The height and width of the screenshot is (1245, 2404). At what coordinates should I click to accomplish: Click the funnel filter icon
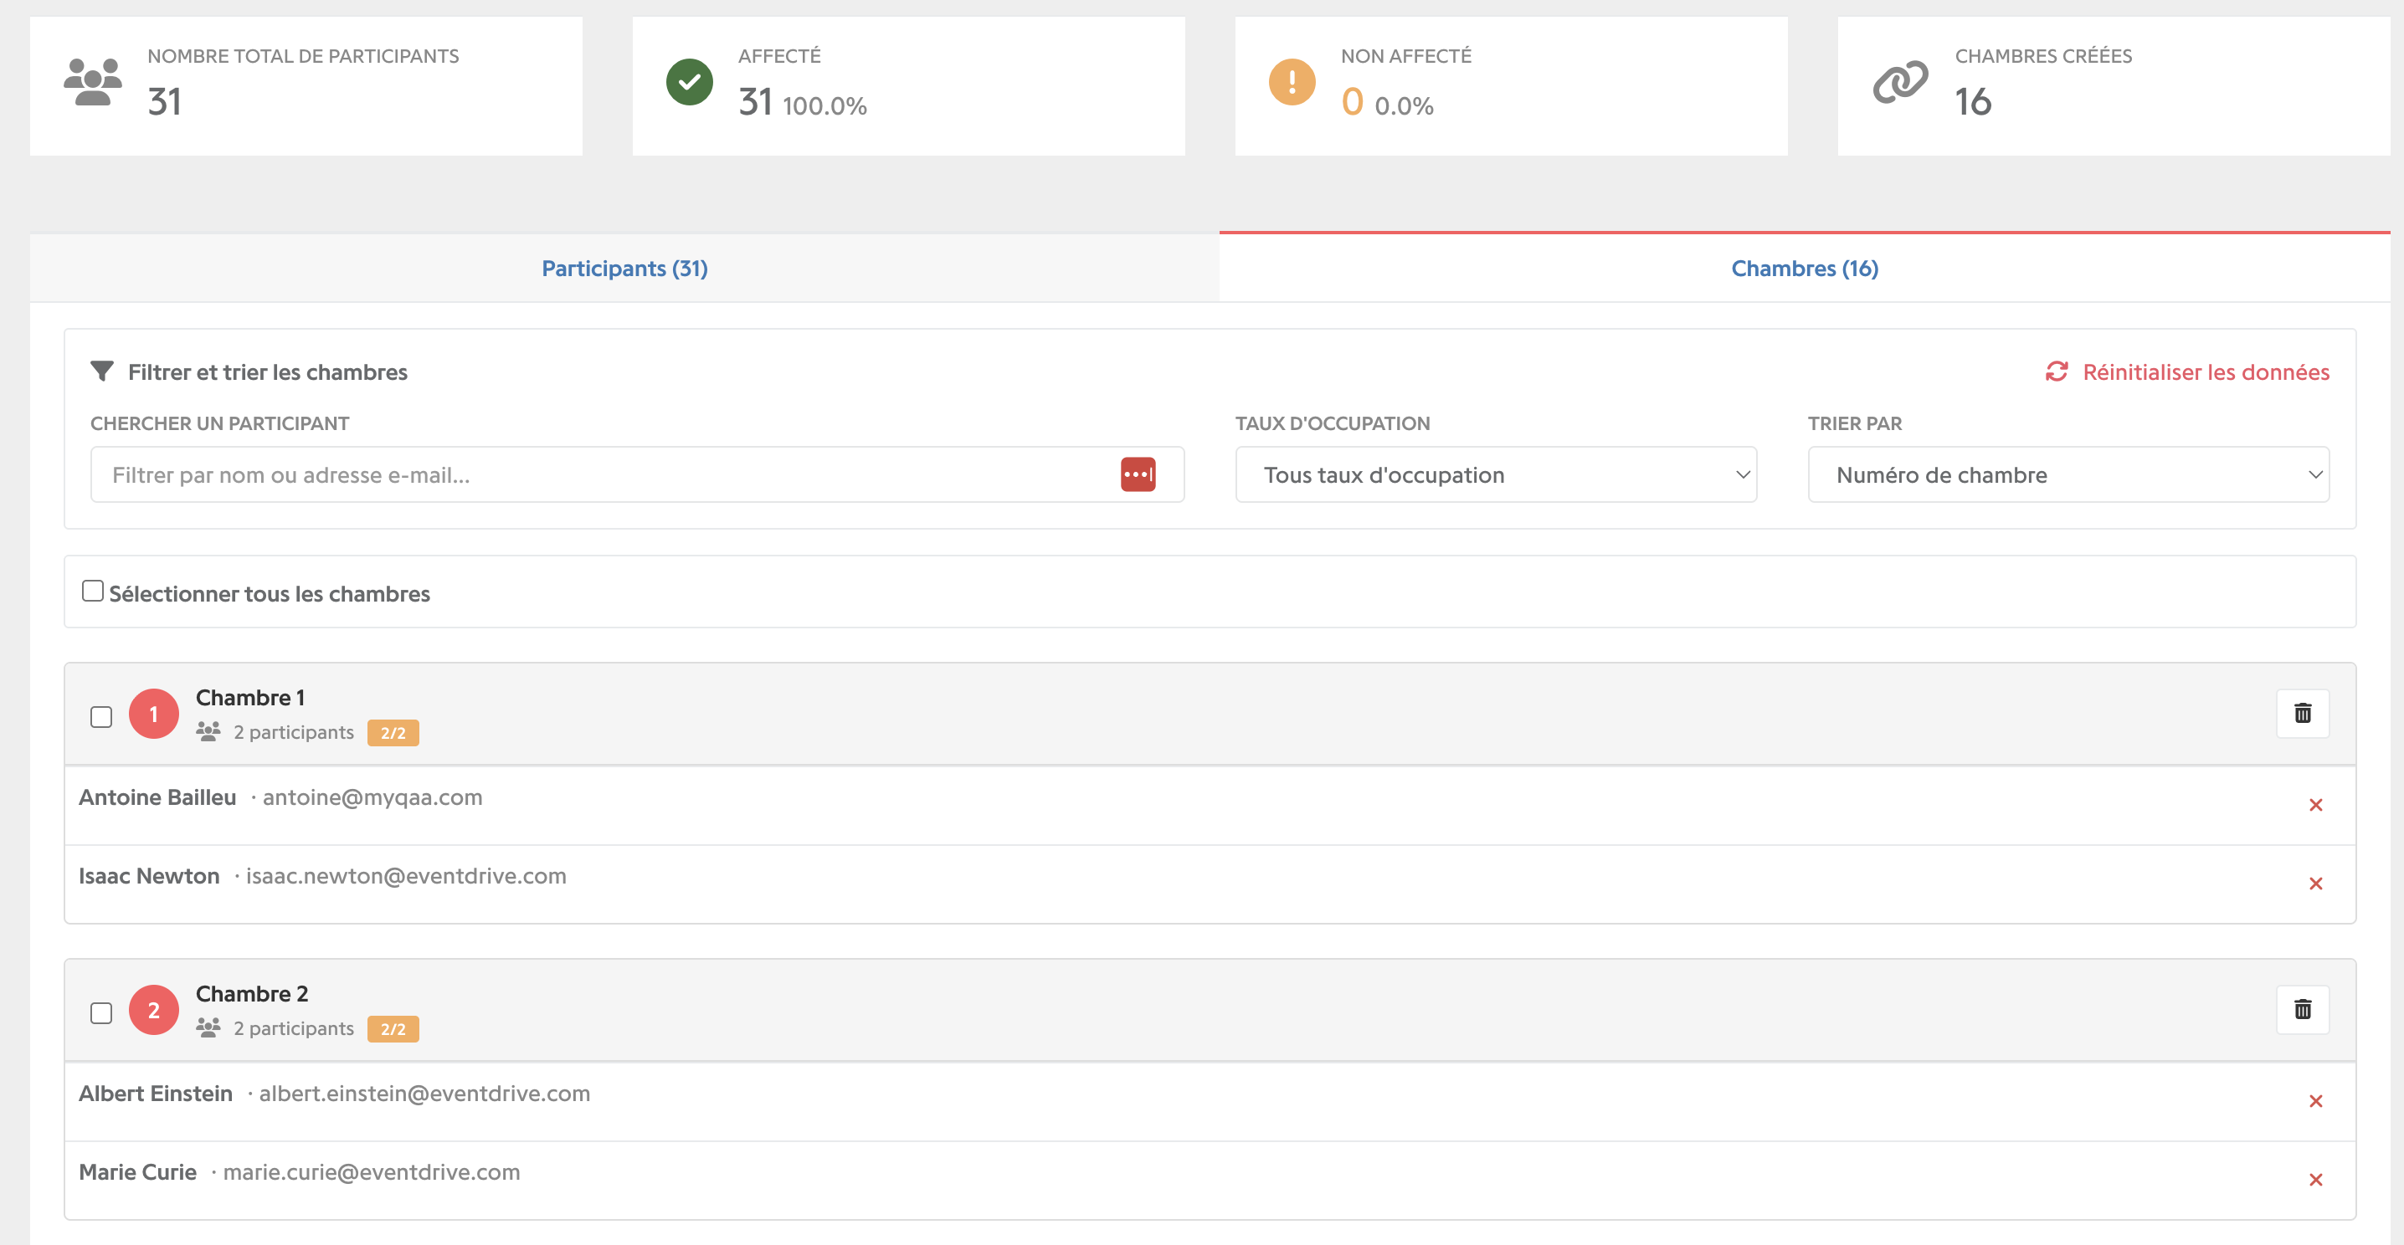coord(102,372)
